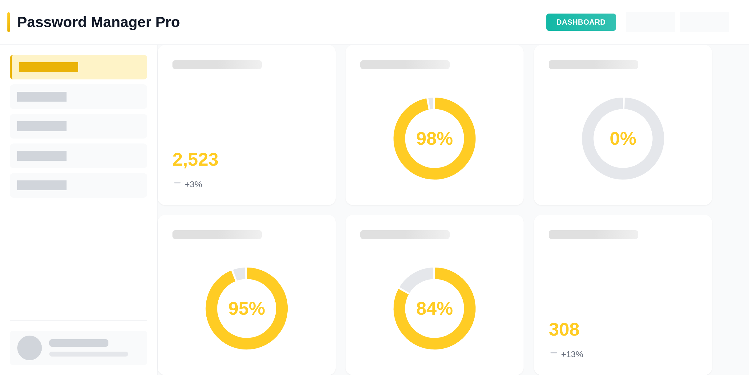Open the last gray sidebar menu item
This screenshot has height=375, width=749.
point(79,185)
